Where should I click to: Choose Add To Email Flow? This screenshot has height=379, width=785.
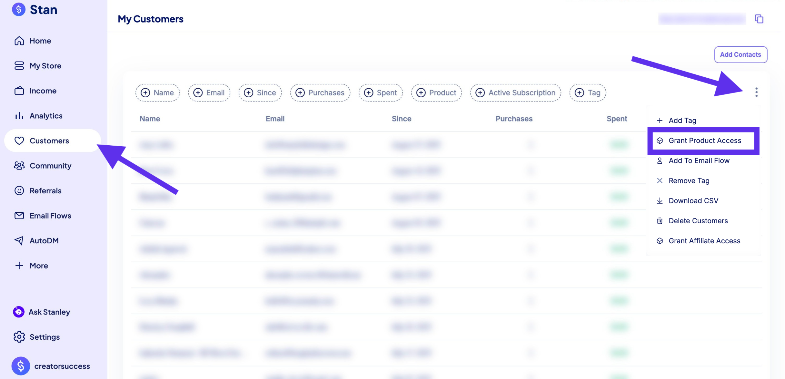pos(693,160)
